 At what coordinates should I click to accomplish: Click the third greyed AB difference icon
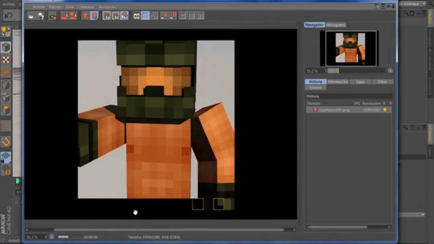(x=200, y=16)
